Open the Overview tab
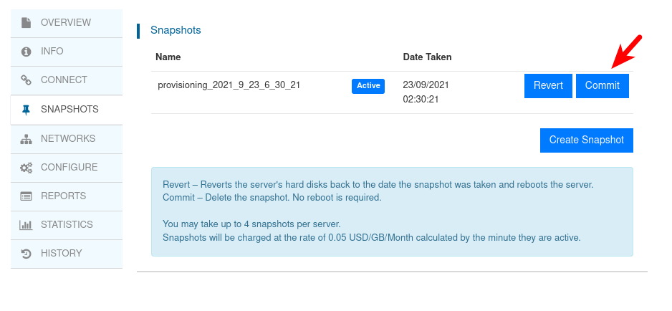 click(66, 23)
